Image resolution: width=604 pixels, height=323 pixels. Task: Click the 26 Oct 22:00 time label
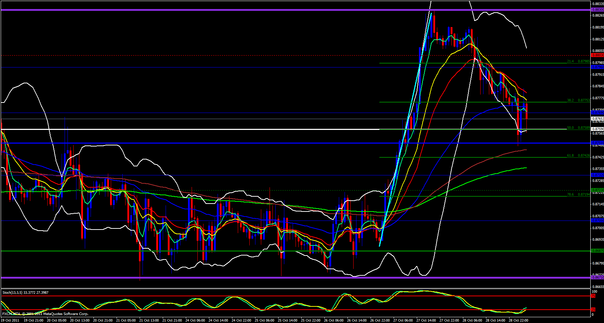tap(380, 320)
